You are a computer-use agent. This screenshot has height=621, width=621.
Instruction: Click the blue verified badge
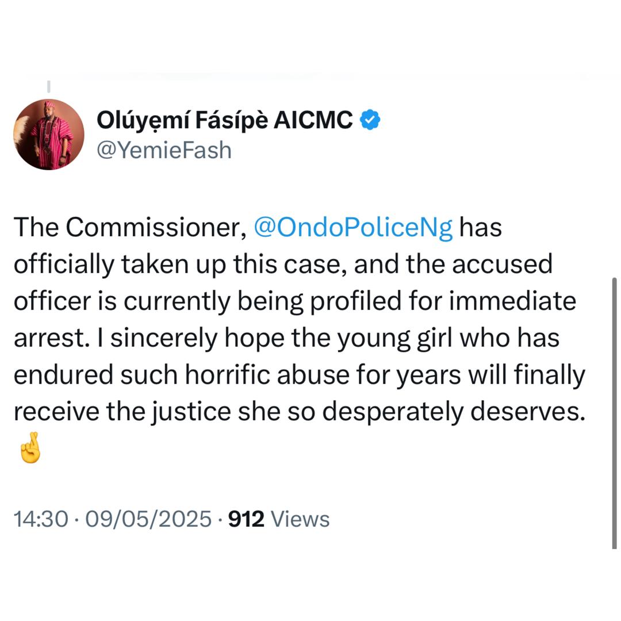pos(370,120)
